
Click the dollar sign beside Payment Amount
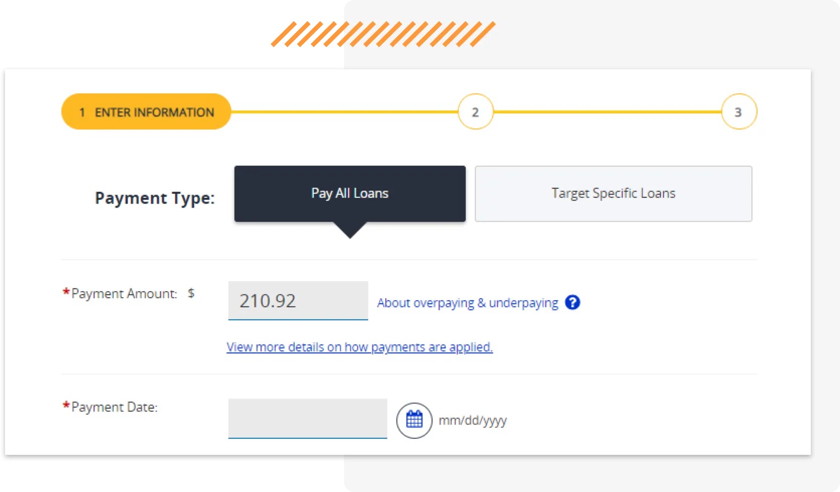pyautogui.click(x=191, y=293)
